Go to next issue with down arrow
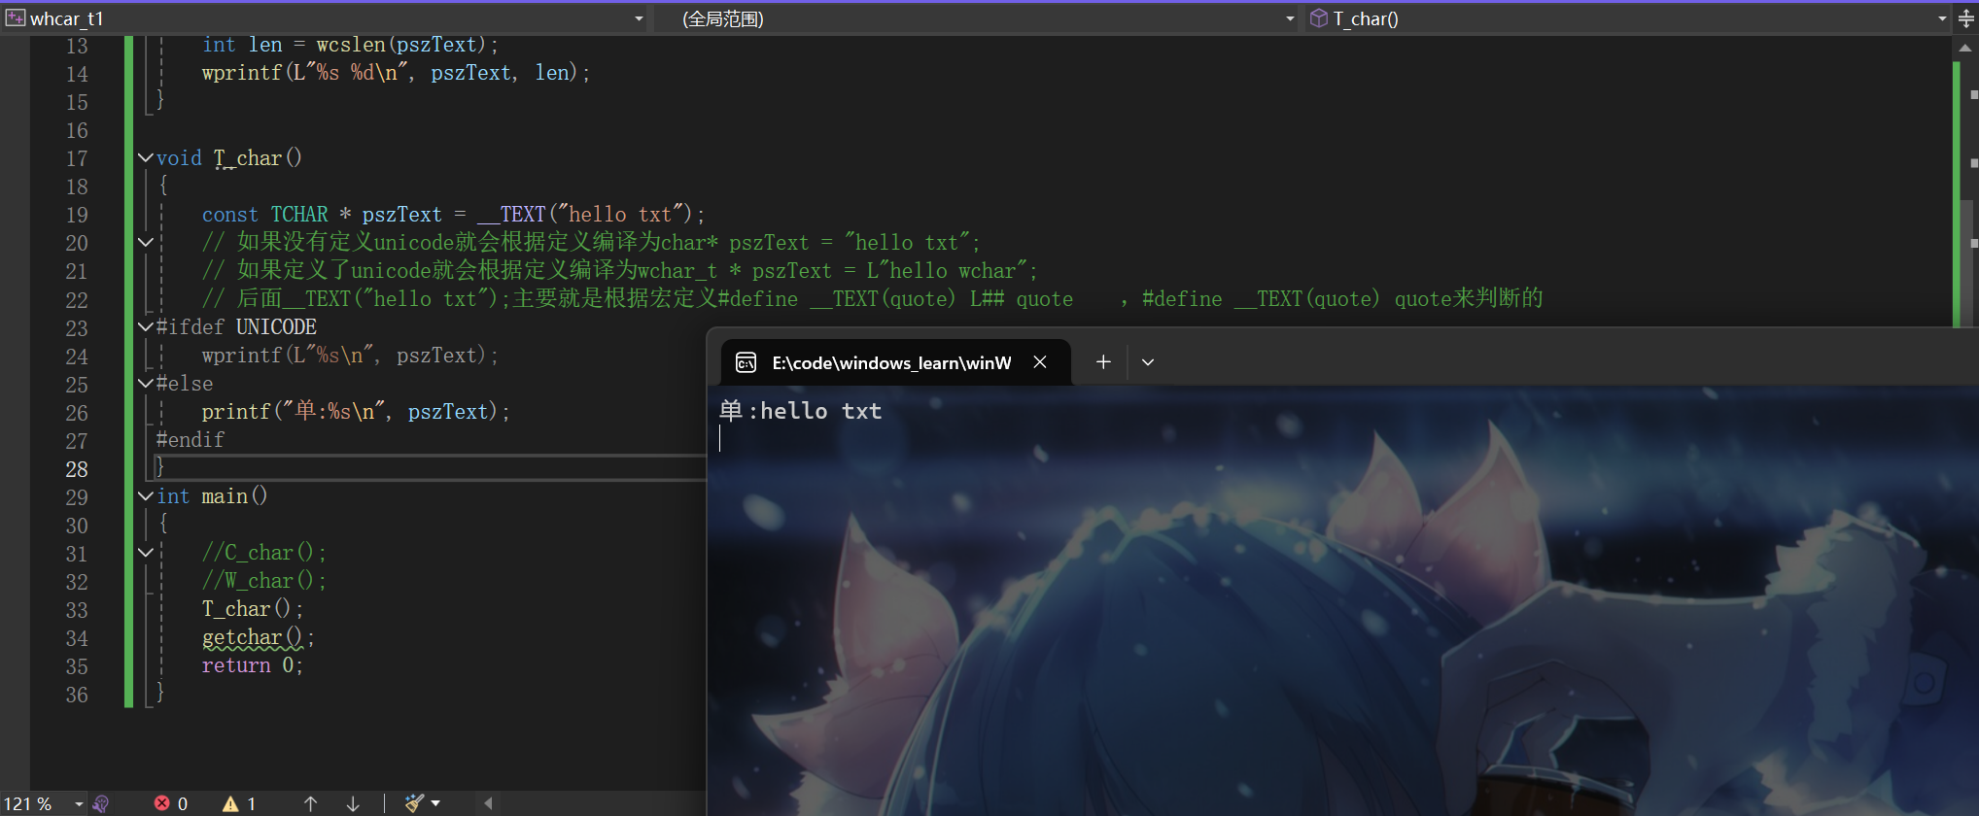1979x816 pixels. point(353,803)
